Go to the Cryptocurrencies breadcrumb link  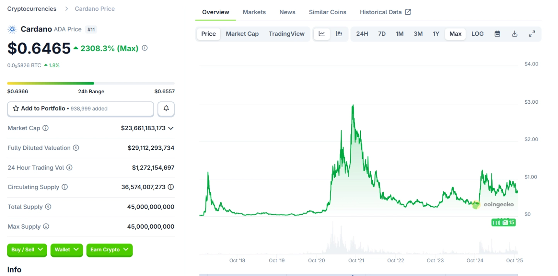tap(32, 9)
